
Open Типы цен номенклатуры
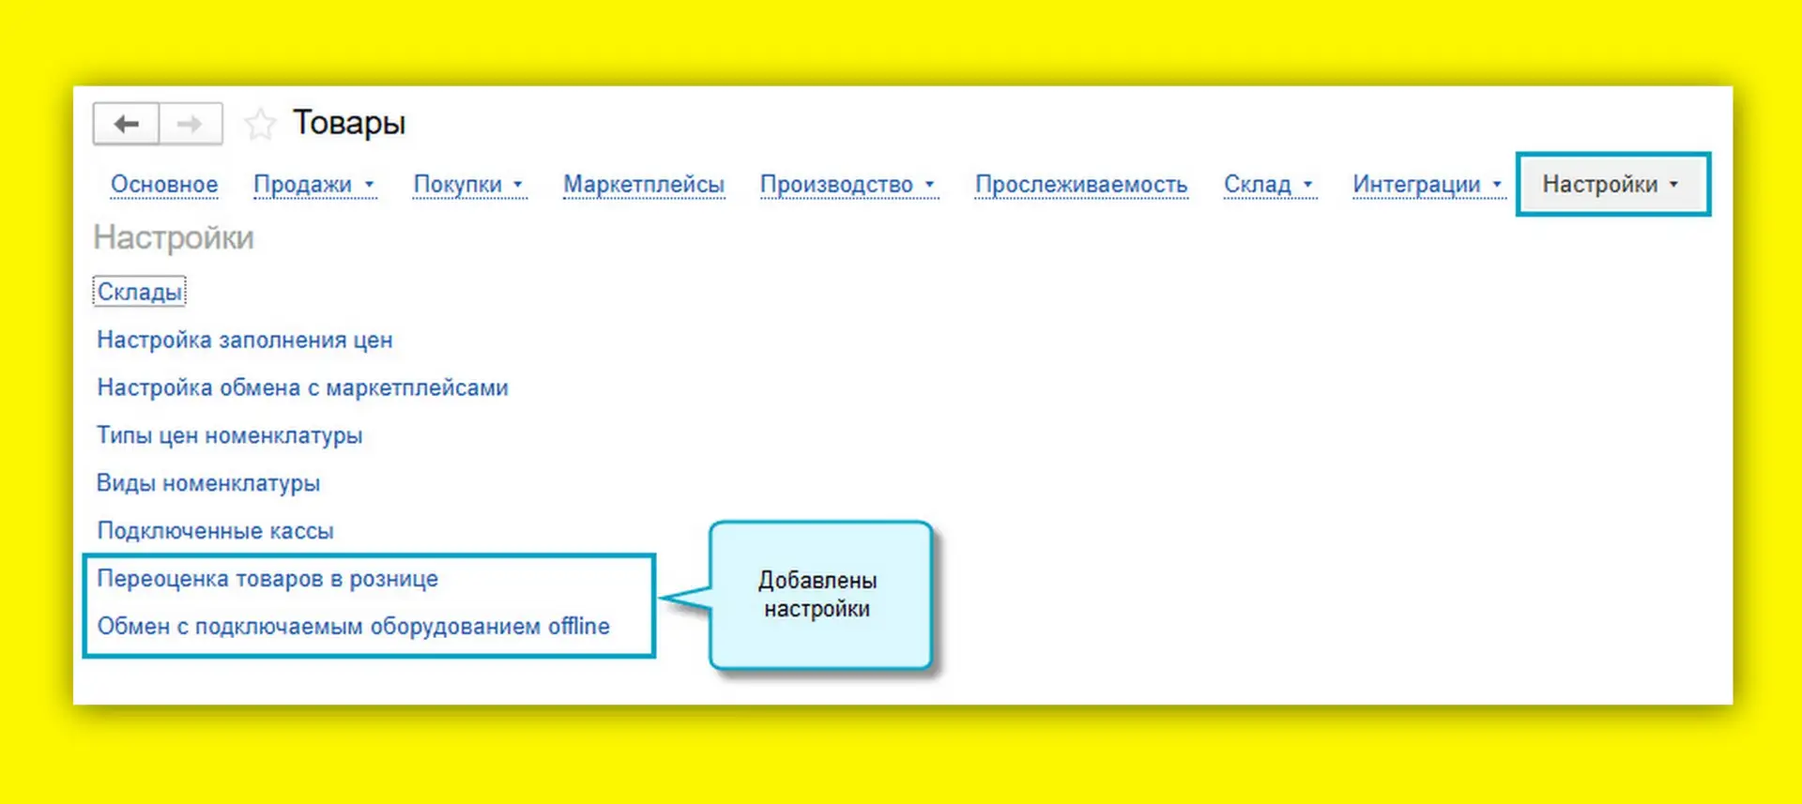coord(230,435)
